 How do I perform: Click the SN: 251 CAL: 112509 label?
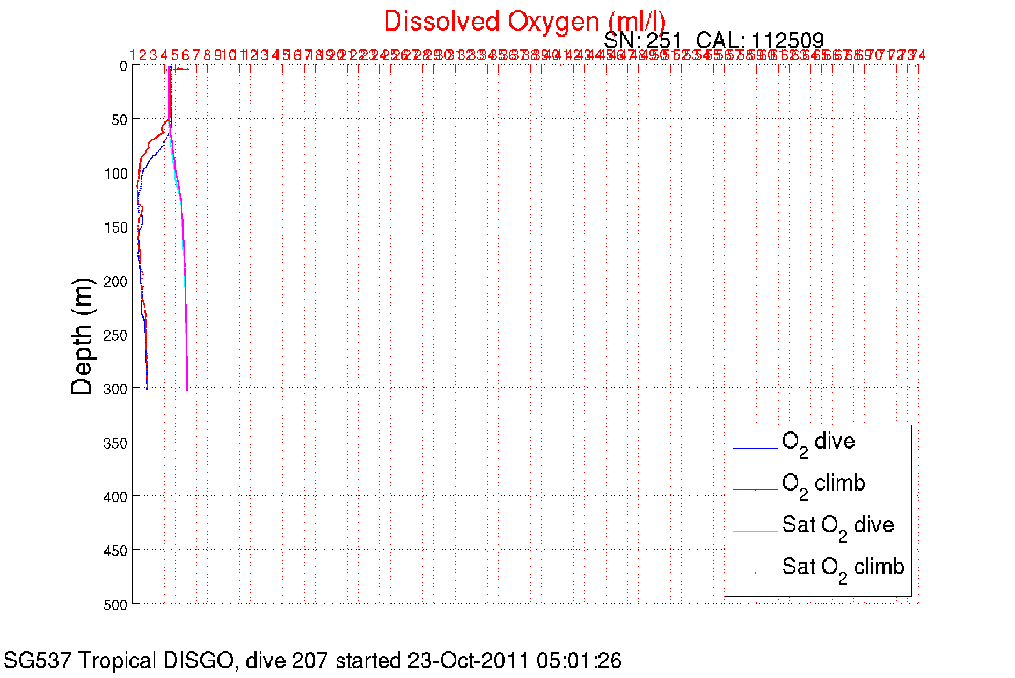pos(714,40)
